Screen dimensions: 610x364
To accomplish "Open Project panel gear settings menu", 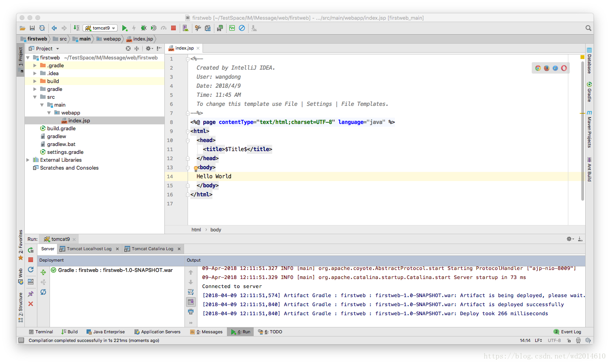I will click(x=149, y=48).
